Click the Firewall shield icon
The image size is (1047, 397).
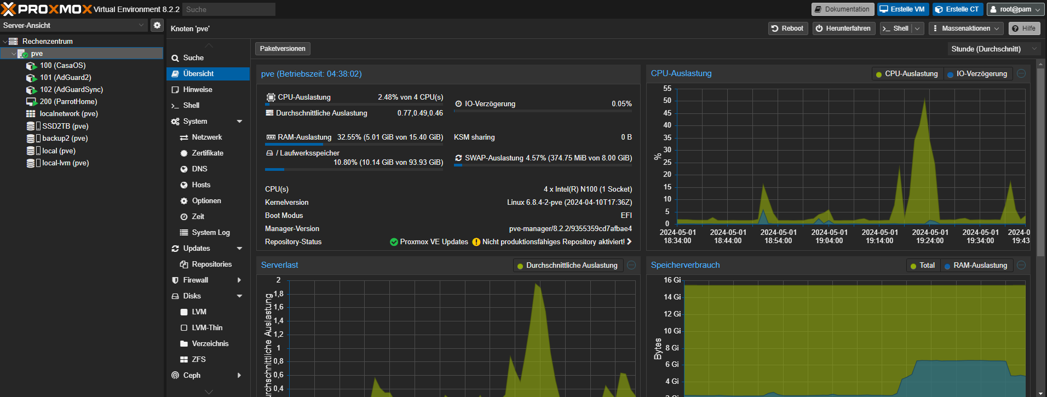pyautogui.click(x=175, y=280)
